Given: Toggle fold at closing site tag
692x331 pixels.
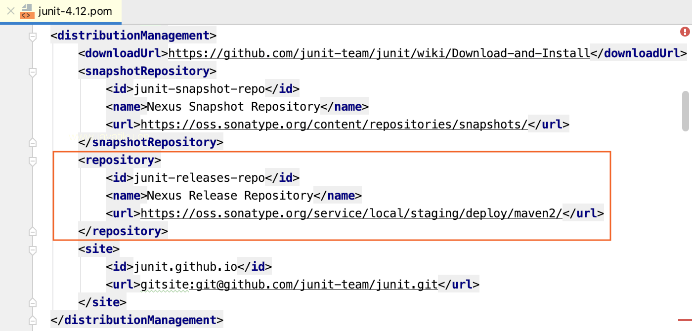Looking at the screenshot, I should 33,303.
